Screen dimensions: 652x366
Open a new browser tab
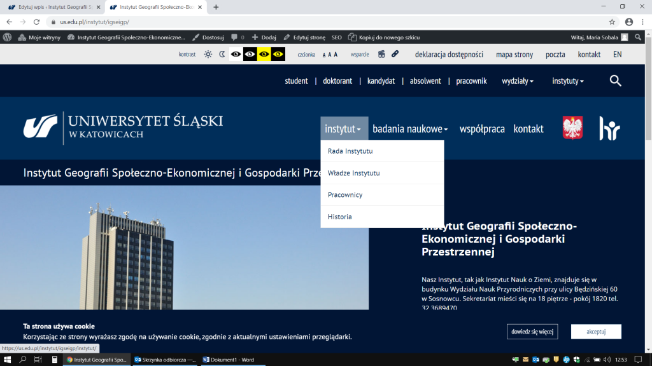216,7
